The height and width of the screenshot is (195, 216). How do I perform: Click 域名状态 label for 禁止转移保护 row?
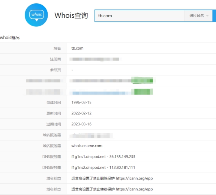pyautogui.click(x=54, y=189)
